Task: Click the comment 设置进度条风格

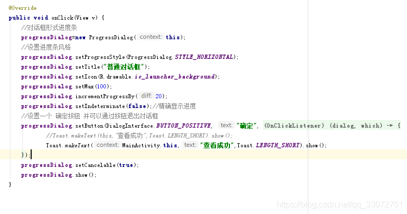Action: (x=46, y=47)
